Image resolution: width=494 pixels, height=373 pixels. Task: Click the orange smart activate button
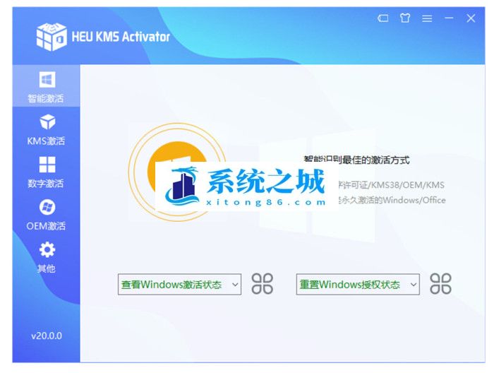click(177, 172)
